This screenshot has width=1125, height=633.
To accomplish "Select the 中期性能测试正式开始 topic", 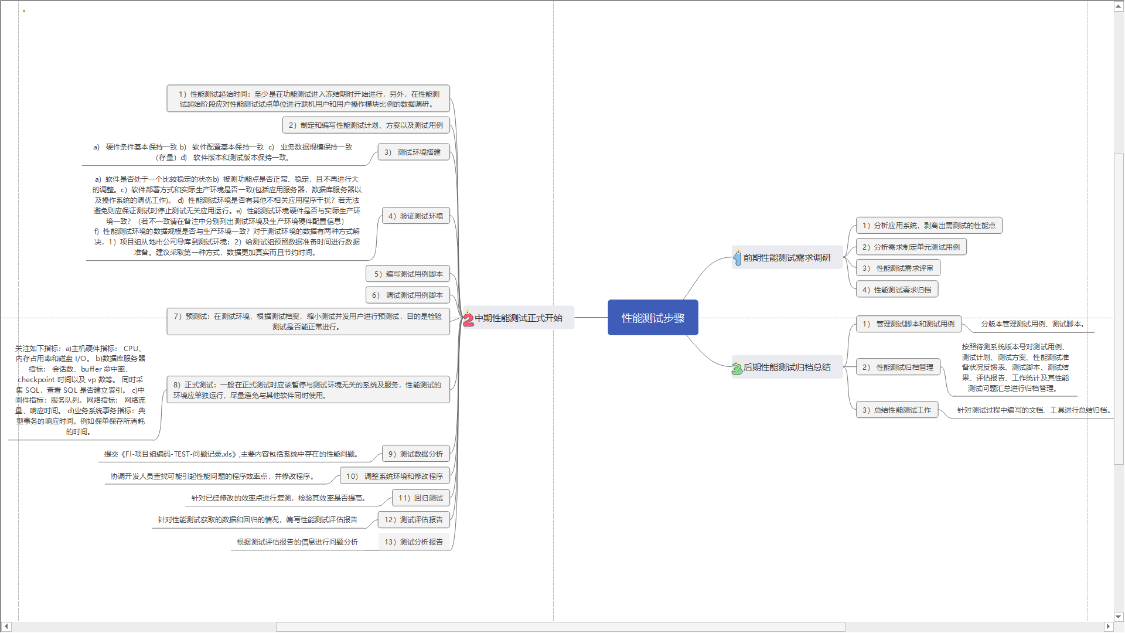I will point(518,318).
